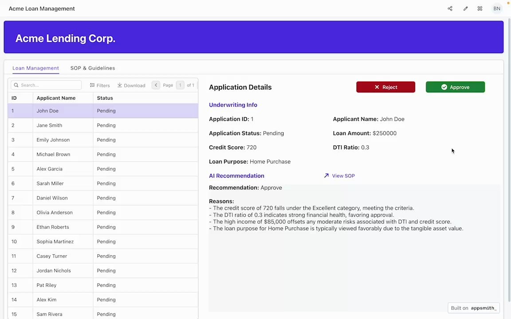This screenshot has width=511, height=319.
Task: Click the X icon on Reject button
Action: pyautogui.click(x=377, y=87)
